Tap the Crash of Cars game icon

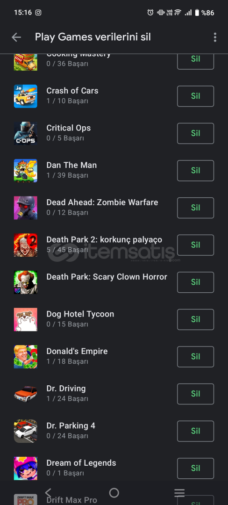coord(25,96)
